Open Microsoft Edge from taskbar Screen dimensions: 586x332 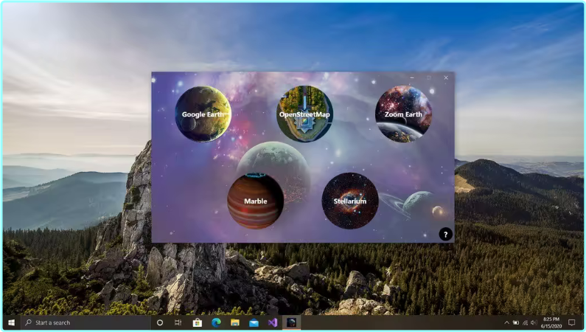coord(216,322)
